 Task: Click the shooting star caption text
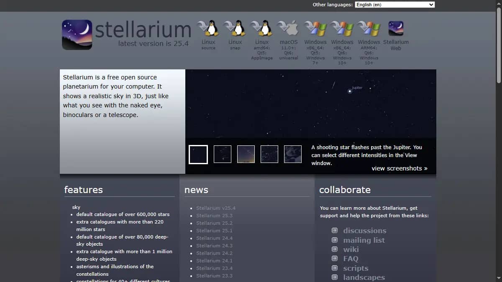click(367, 155)
